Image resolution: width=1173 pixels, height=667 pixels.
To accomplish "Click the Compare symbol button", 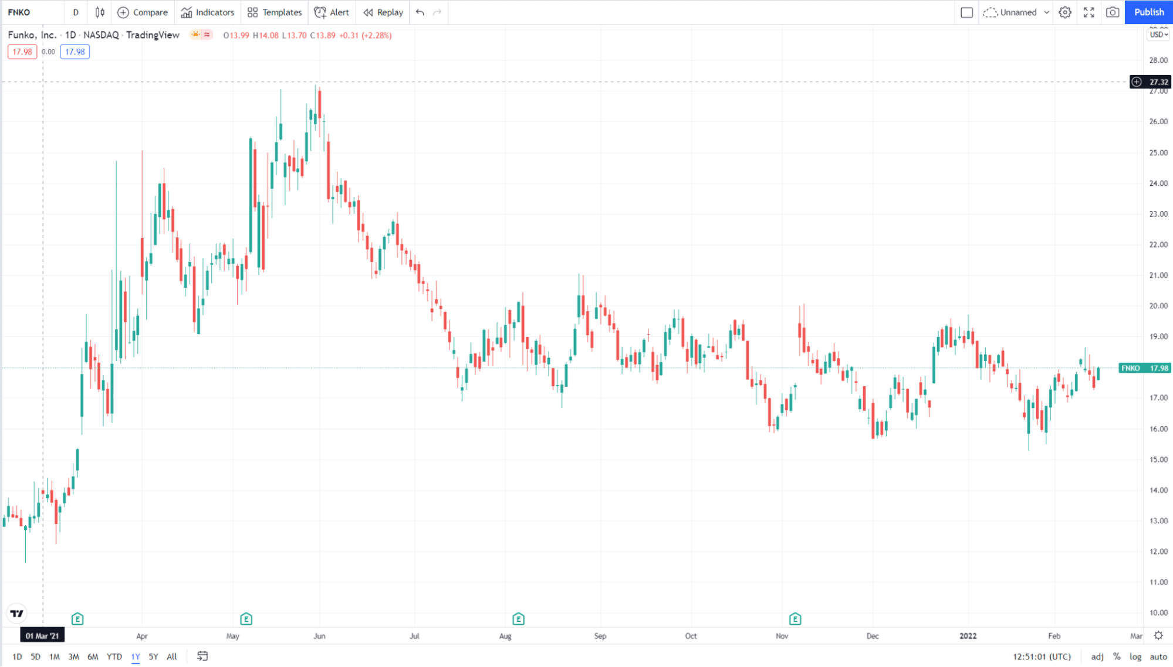I will click(143, 12).
